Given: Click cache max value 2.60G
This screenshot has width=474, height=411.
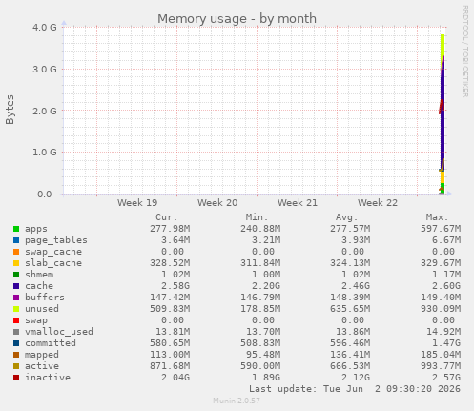Looking at the screenshot, I should pos(446,286).
